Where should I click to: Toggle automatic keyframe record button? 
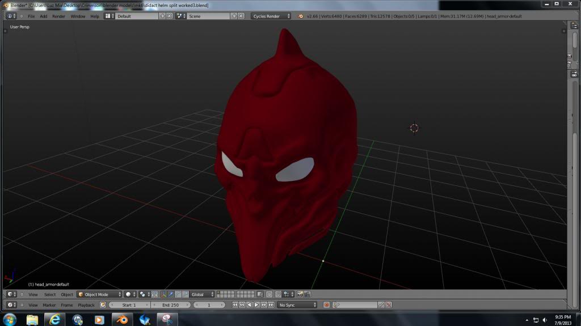326,305
